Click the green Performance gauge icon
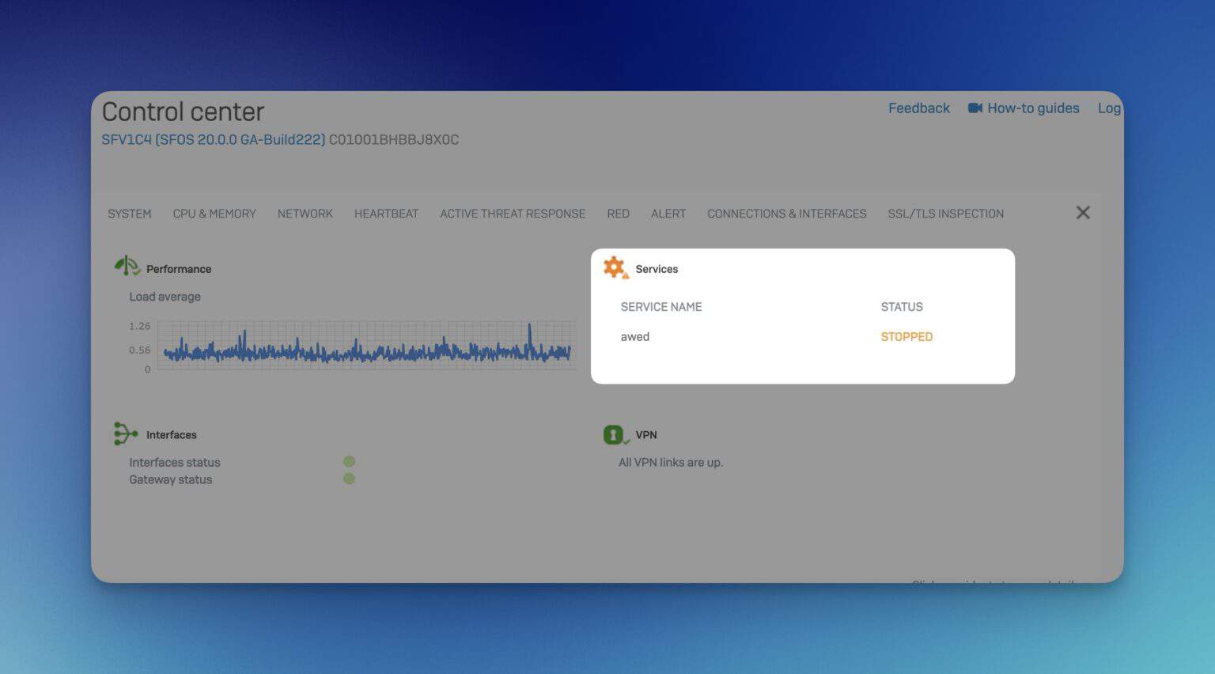 point(127,266)
